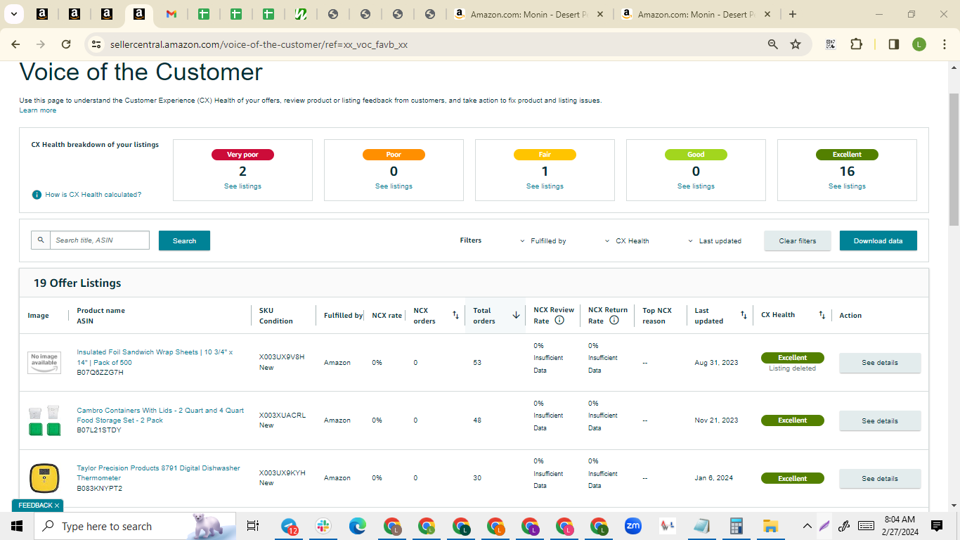The width and height of the screenshot is (960, 540).
Task: Click the Taylor thermometer product thumbnail
Action: (x=44, y=478)
